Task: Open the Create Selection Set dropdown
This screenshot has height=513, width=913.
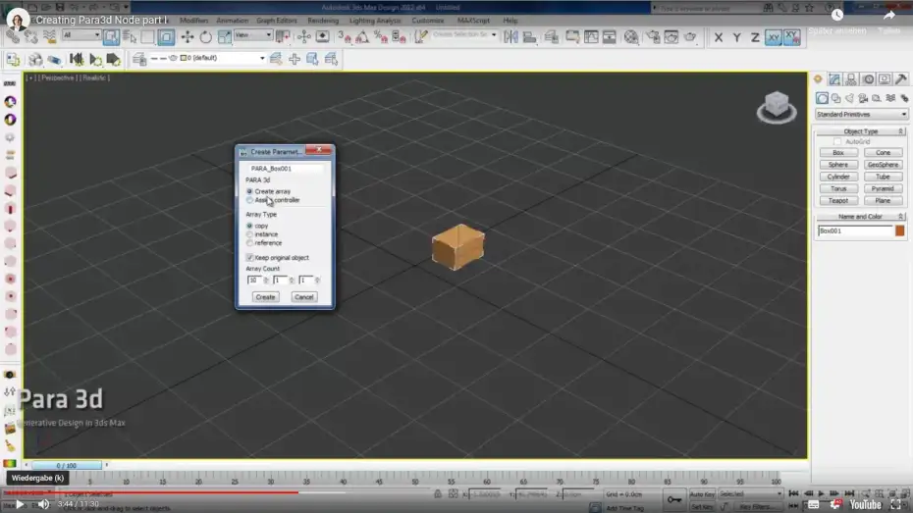Action: [464, 35]
